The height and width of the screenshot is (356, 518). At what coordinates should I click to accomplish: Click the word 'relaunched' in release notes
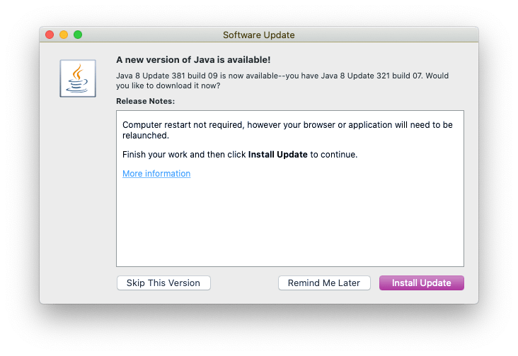[145, 135]
